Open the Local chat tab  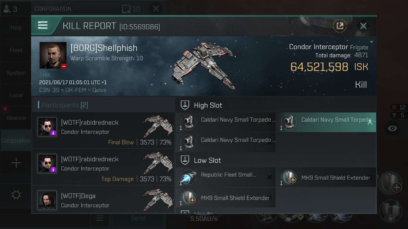[16, 95]
